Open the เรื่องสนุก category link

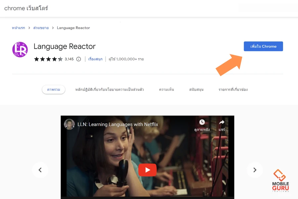click(95, 59)
